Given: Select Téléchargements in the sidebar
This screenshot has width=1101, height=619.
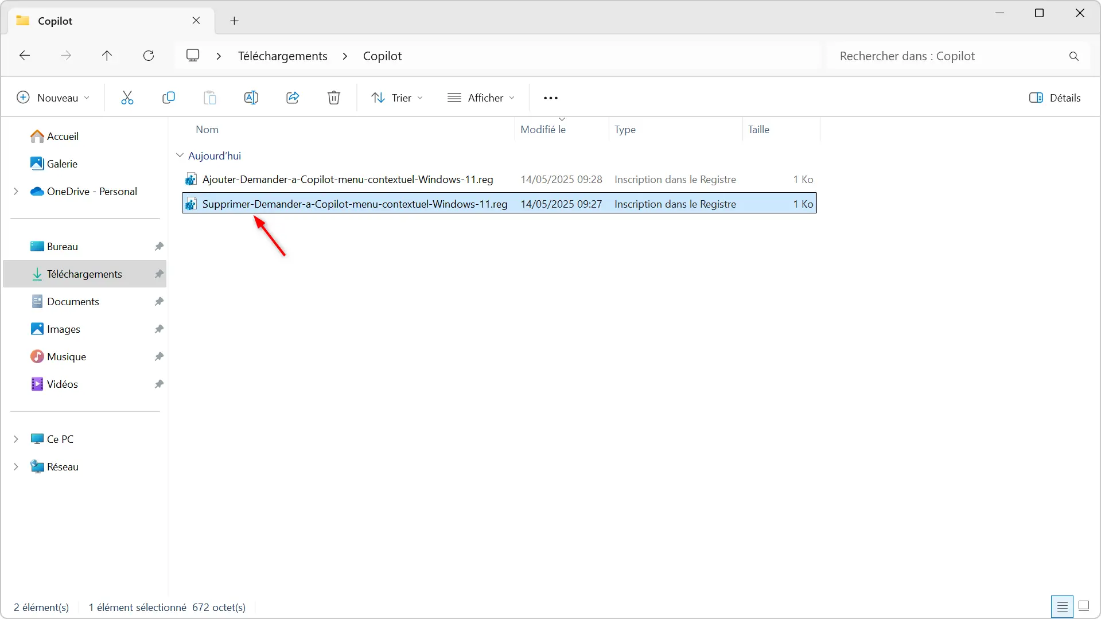Looking at the screenshot, I should (x=84, y=274).
